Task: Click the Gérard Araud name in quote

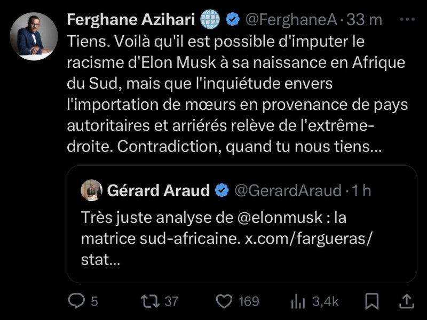Action: 159,190
